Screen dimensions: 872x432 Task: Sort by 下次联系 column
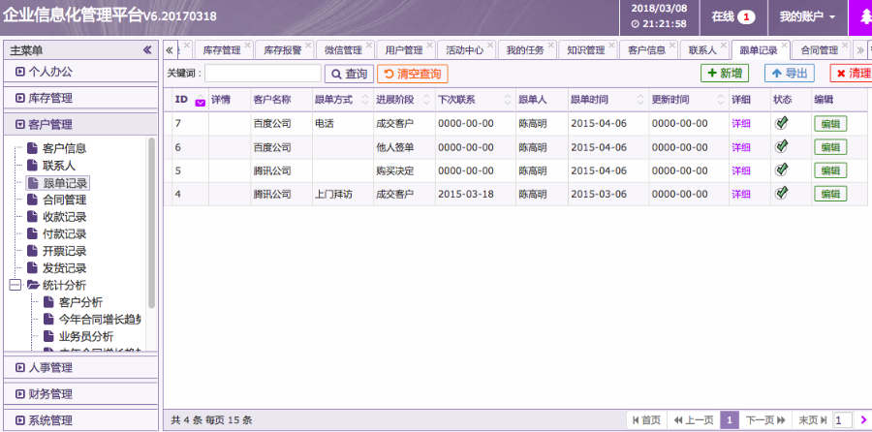point(507,100)
